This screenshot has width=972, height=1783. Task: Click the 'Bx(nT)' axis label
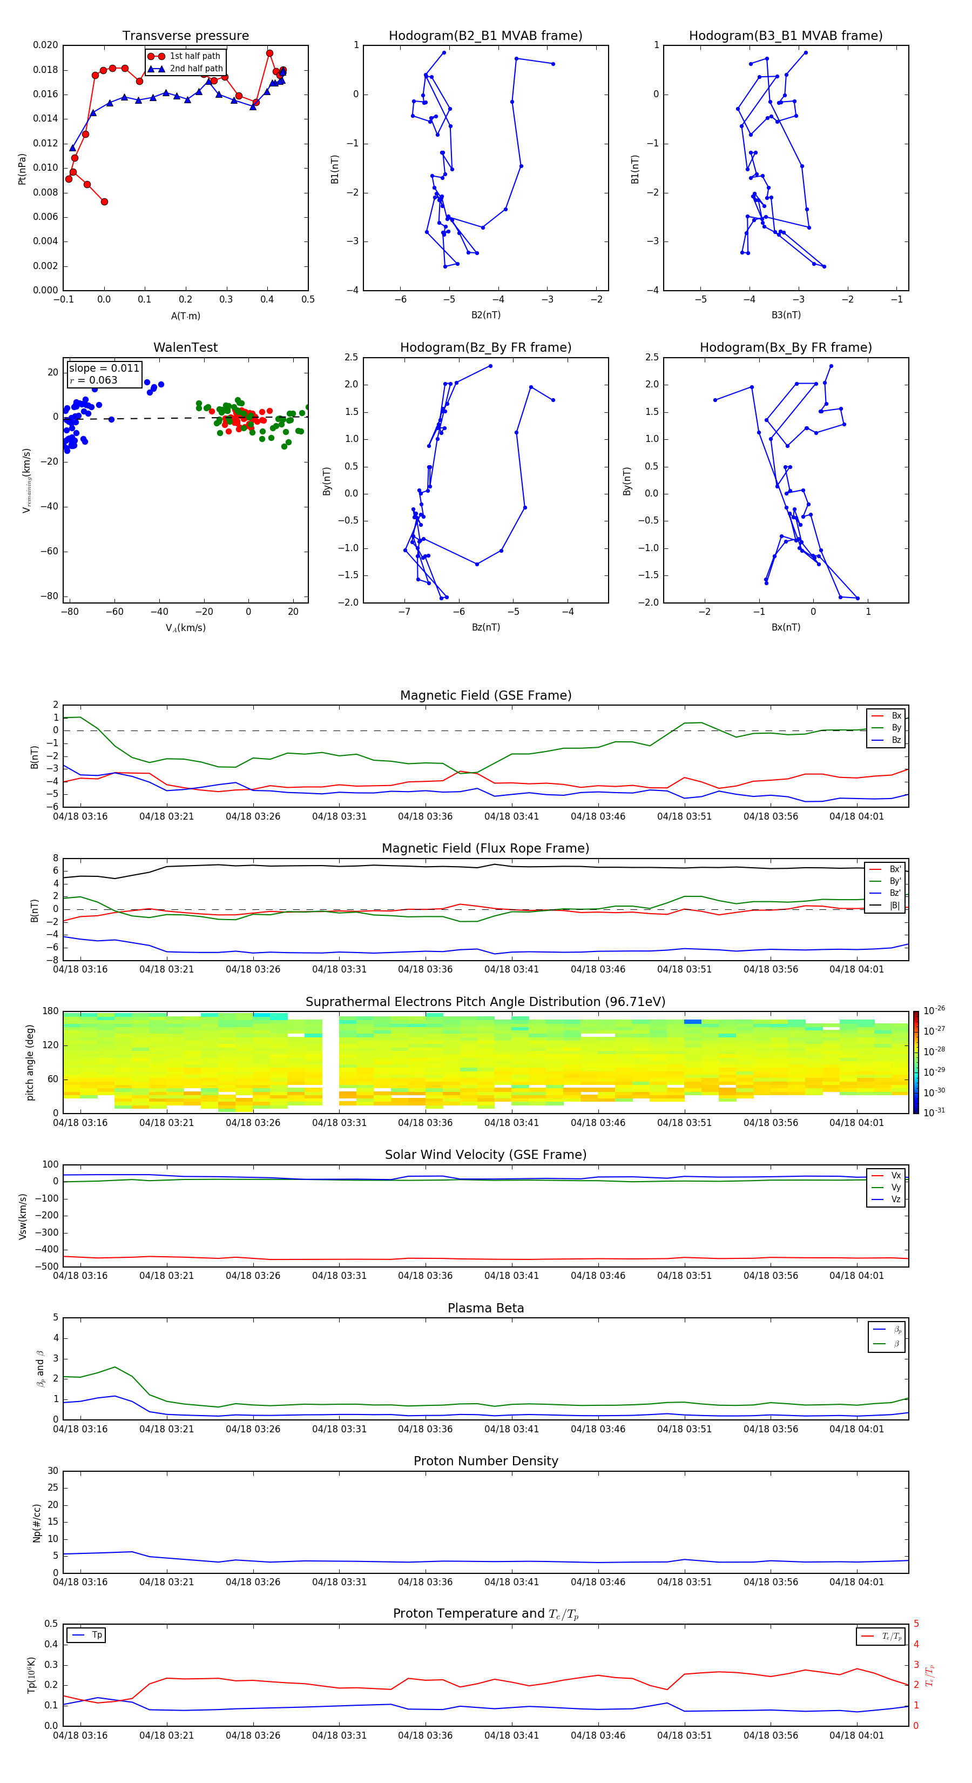pyautogui.click(x=786, y=627)
